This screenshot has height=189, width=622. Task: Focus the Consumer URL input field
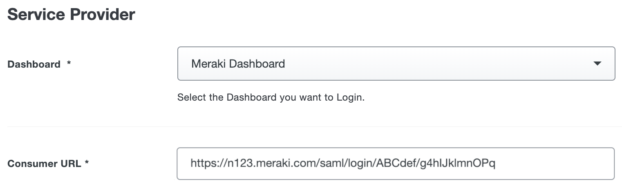coord(396,163)
